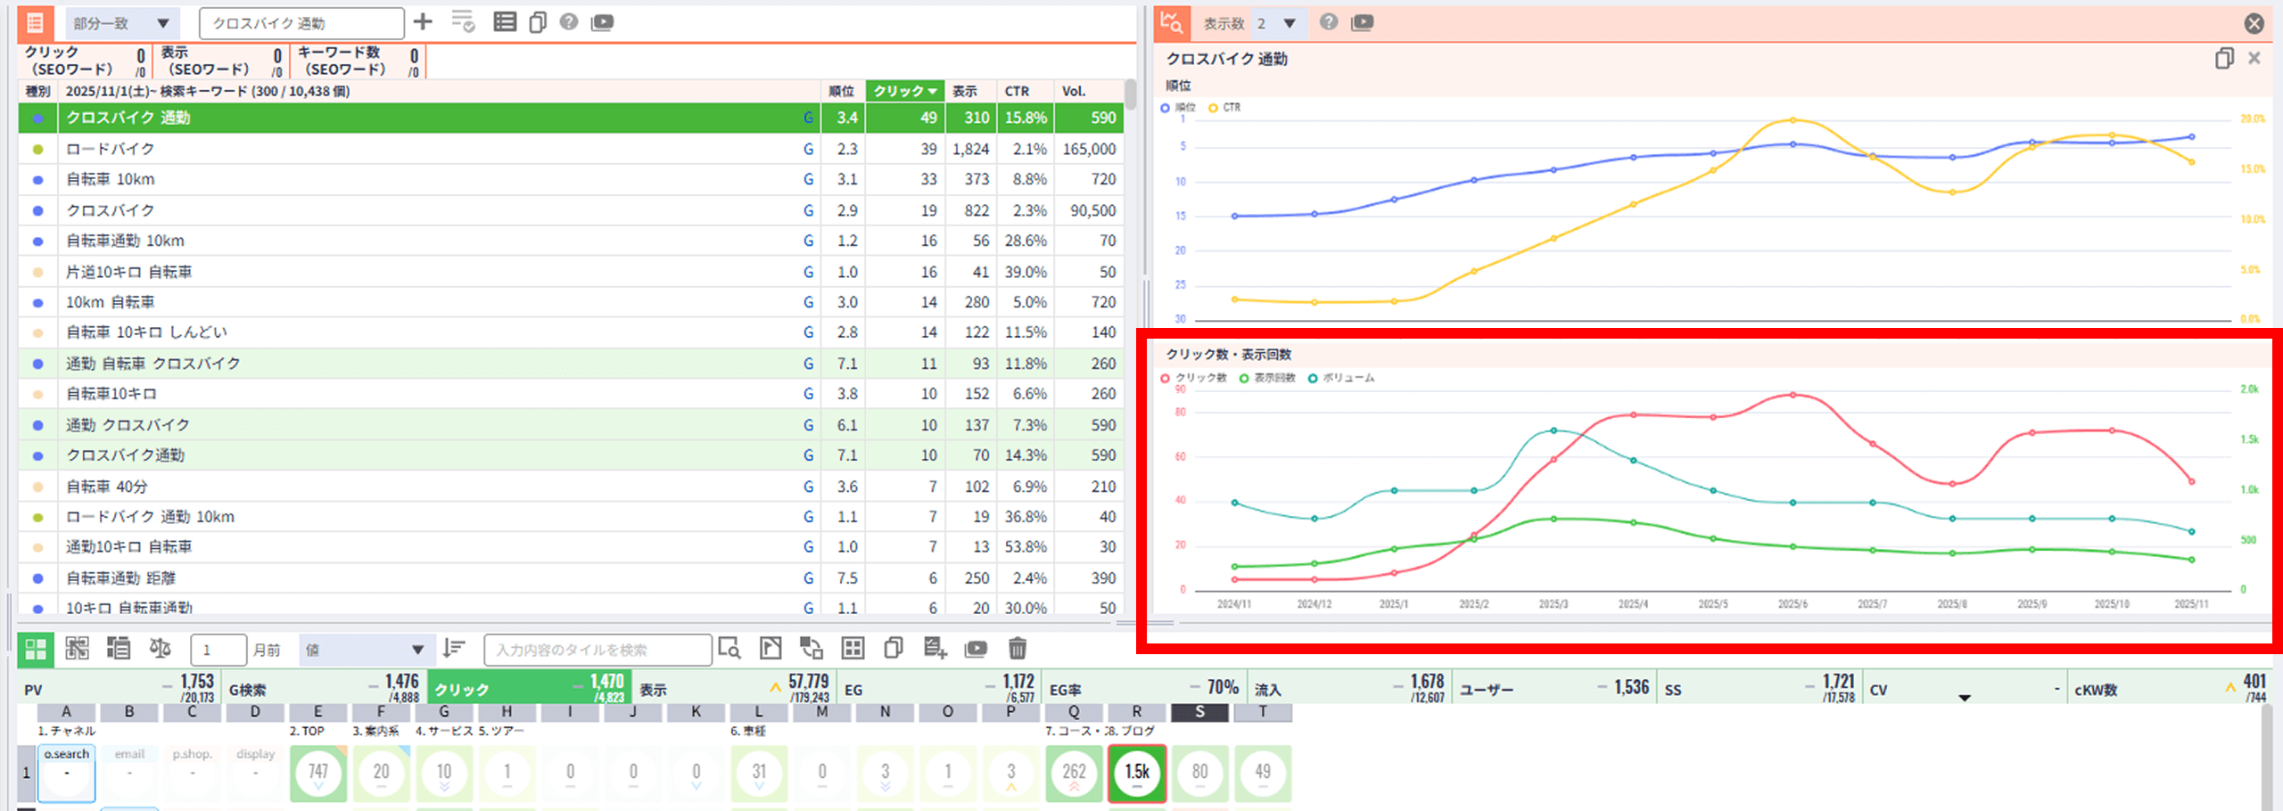Click the green tile grid view icon

[36, 649]
